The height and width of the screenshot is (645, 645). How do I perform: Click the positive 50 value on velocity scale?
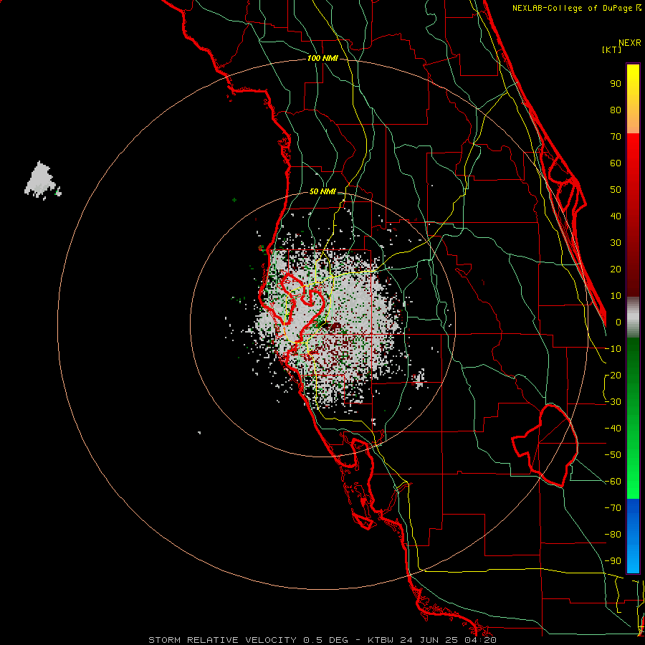[616, 190]
